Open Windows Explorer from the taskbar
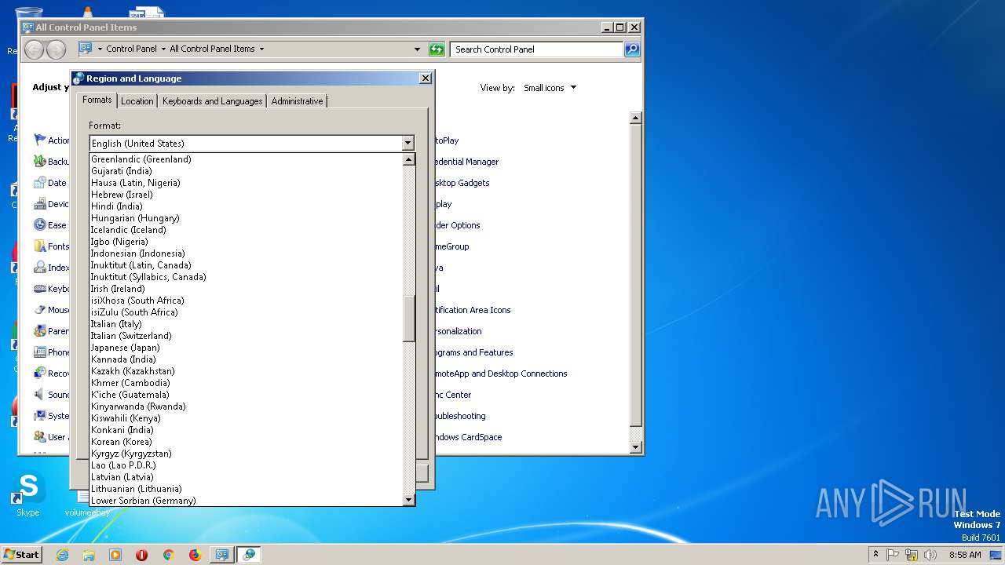This screenshot has width=1005, height=565. click(89, 555)
